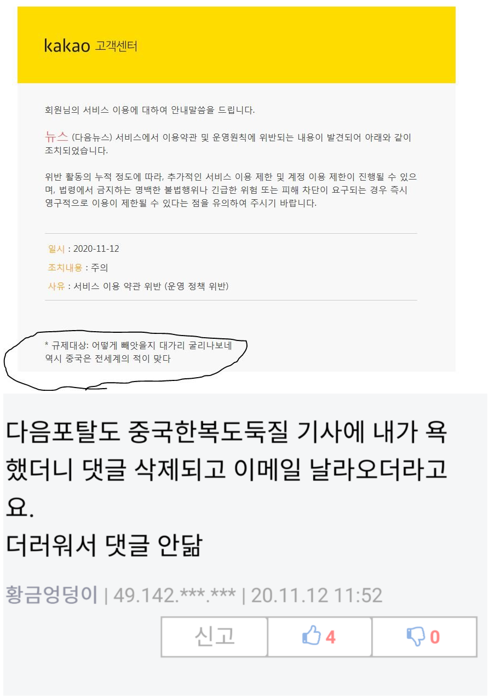
Task: Click the yellow Kakao header banner
Action: 237,45
